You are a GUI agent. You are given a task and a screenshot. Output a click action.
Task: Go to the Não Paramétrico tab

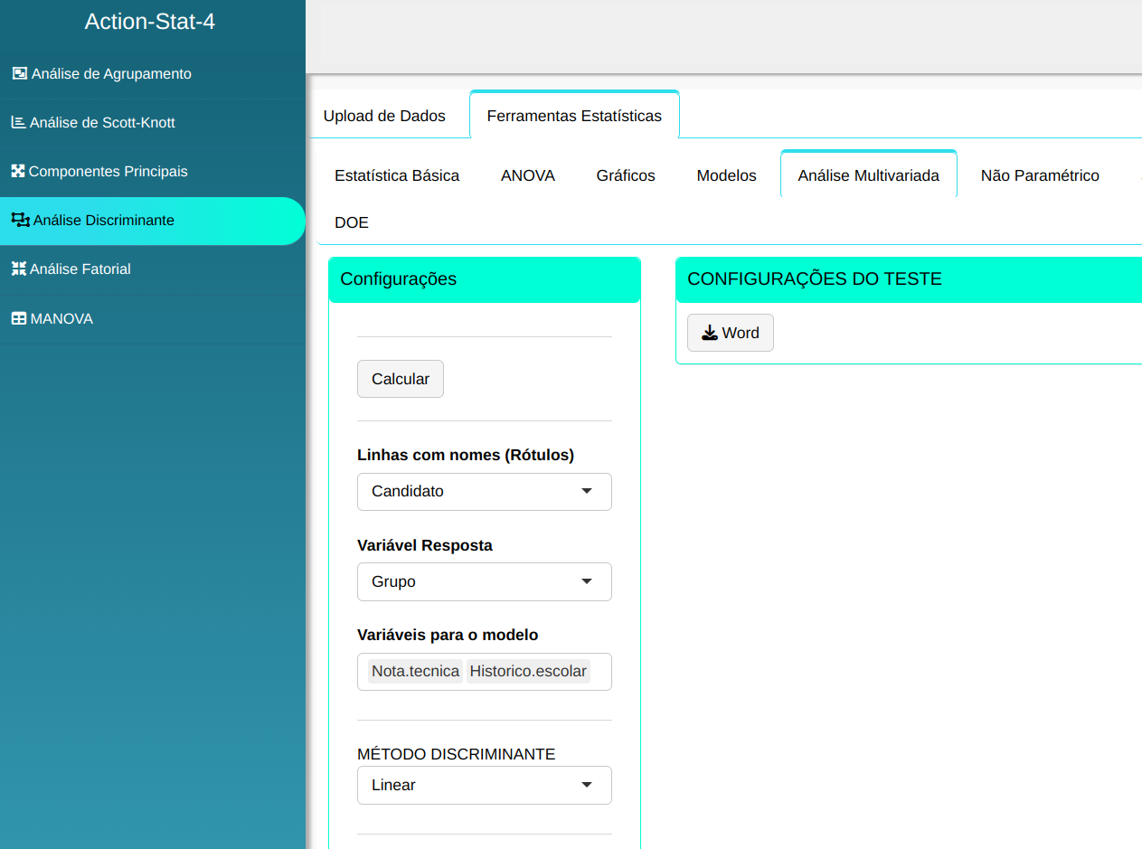click(x=1040, y=175)
